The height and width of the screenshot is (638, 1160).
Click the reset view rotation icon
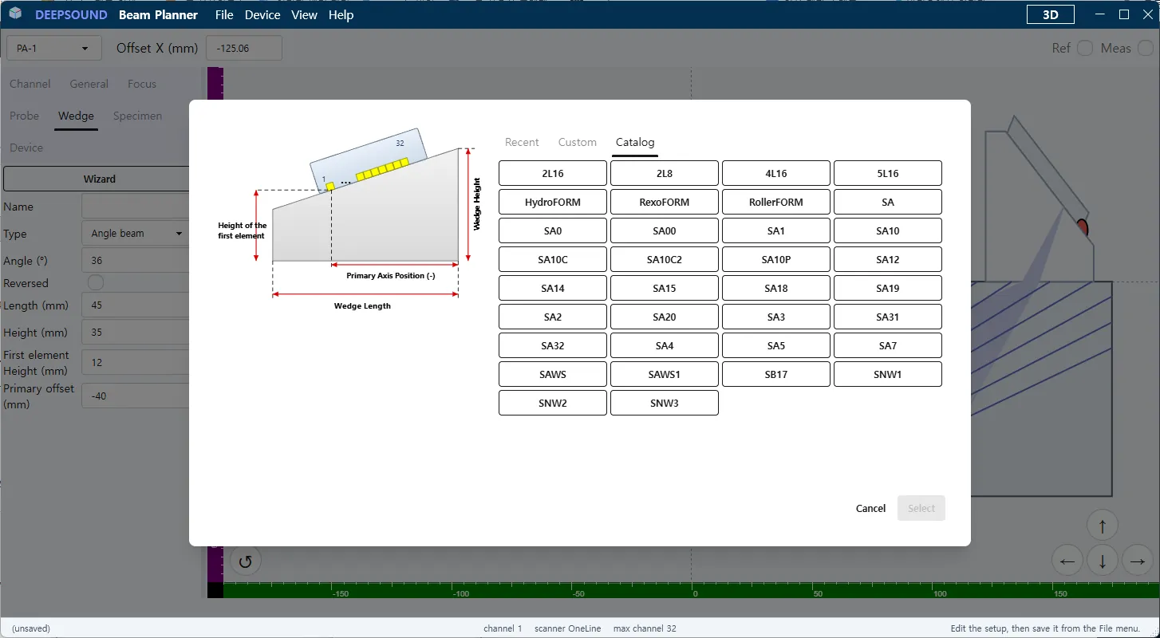coord(246,561)
